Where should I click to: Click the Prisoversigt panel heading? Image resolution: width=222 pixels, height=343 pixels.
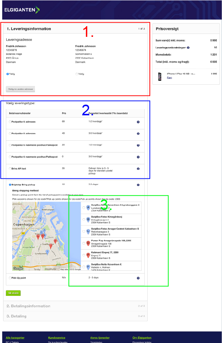pos(167,29)
